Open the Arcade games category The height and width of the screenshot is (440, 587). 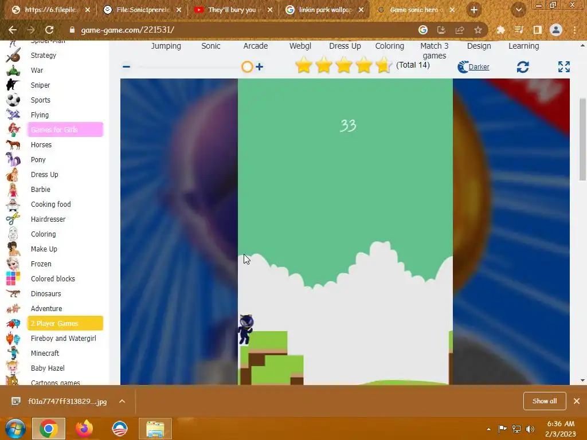coord(255,46)
